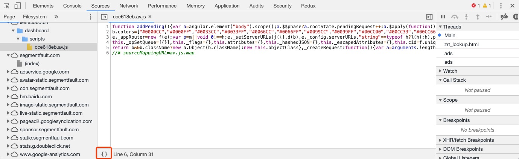Hide the navigator sidebar

pos(104,17)
